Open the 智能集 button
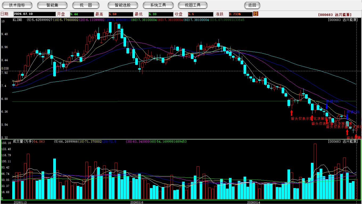Viewport: 362px width, 204px height. coord(52,5)
